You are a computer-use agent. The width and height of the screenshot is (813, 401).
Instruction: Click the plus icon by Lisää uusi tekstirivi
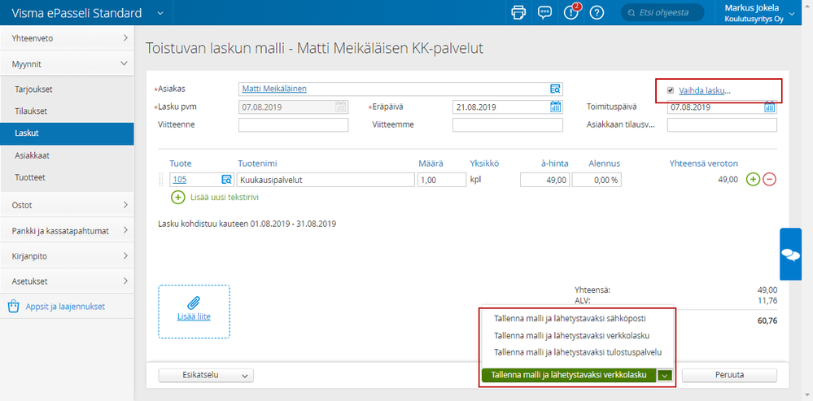[178, 198]
